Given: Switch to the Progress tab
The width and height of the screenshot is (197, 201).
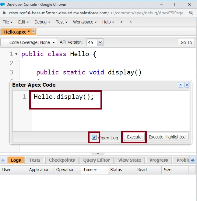Looking at the screenshot, I should point(159,160).
